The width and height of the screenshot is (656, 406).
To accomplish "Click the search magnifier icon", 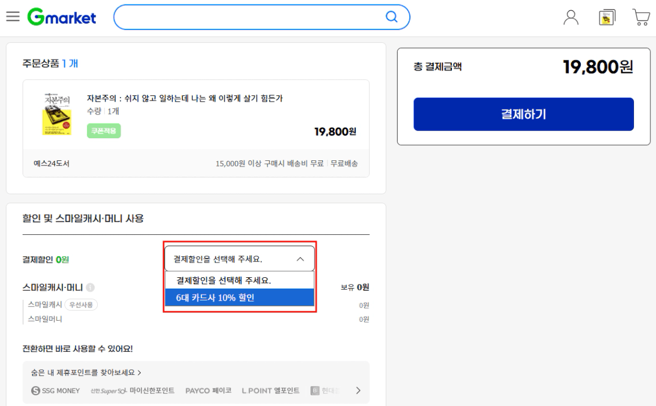I will (x=391, y=18).
